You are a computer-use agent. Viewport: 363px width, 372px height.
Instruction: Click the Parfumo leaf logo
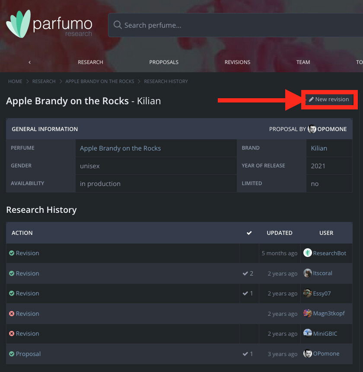point(18,24)
